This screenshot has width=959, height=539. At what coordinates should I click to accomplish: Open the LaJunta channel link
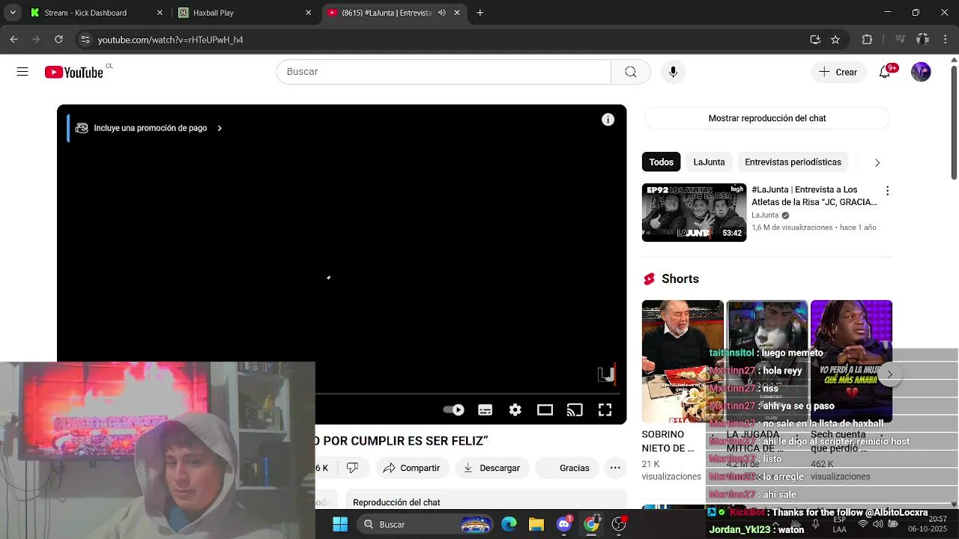(765, 215)
